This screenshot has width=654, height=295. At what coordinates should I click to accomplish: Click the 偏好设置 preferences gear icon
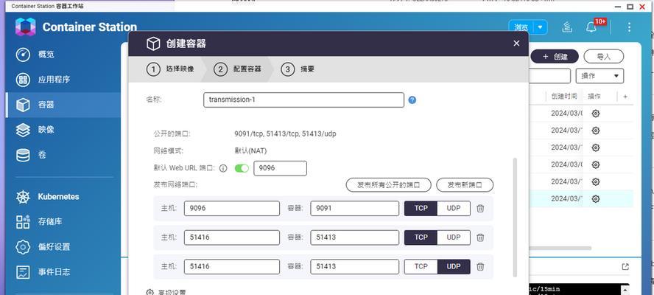(23, 246)
